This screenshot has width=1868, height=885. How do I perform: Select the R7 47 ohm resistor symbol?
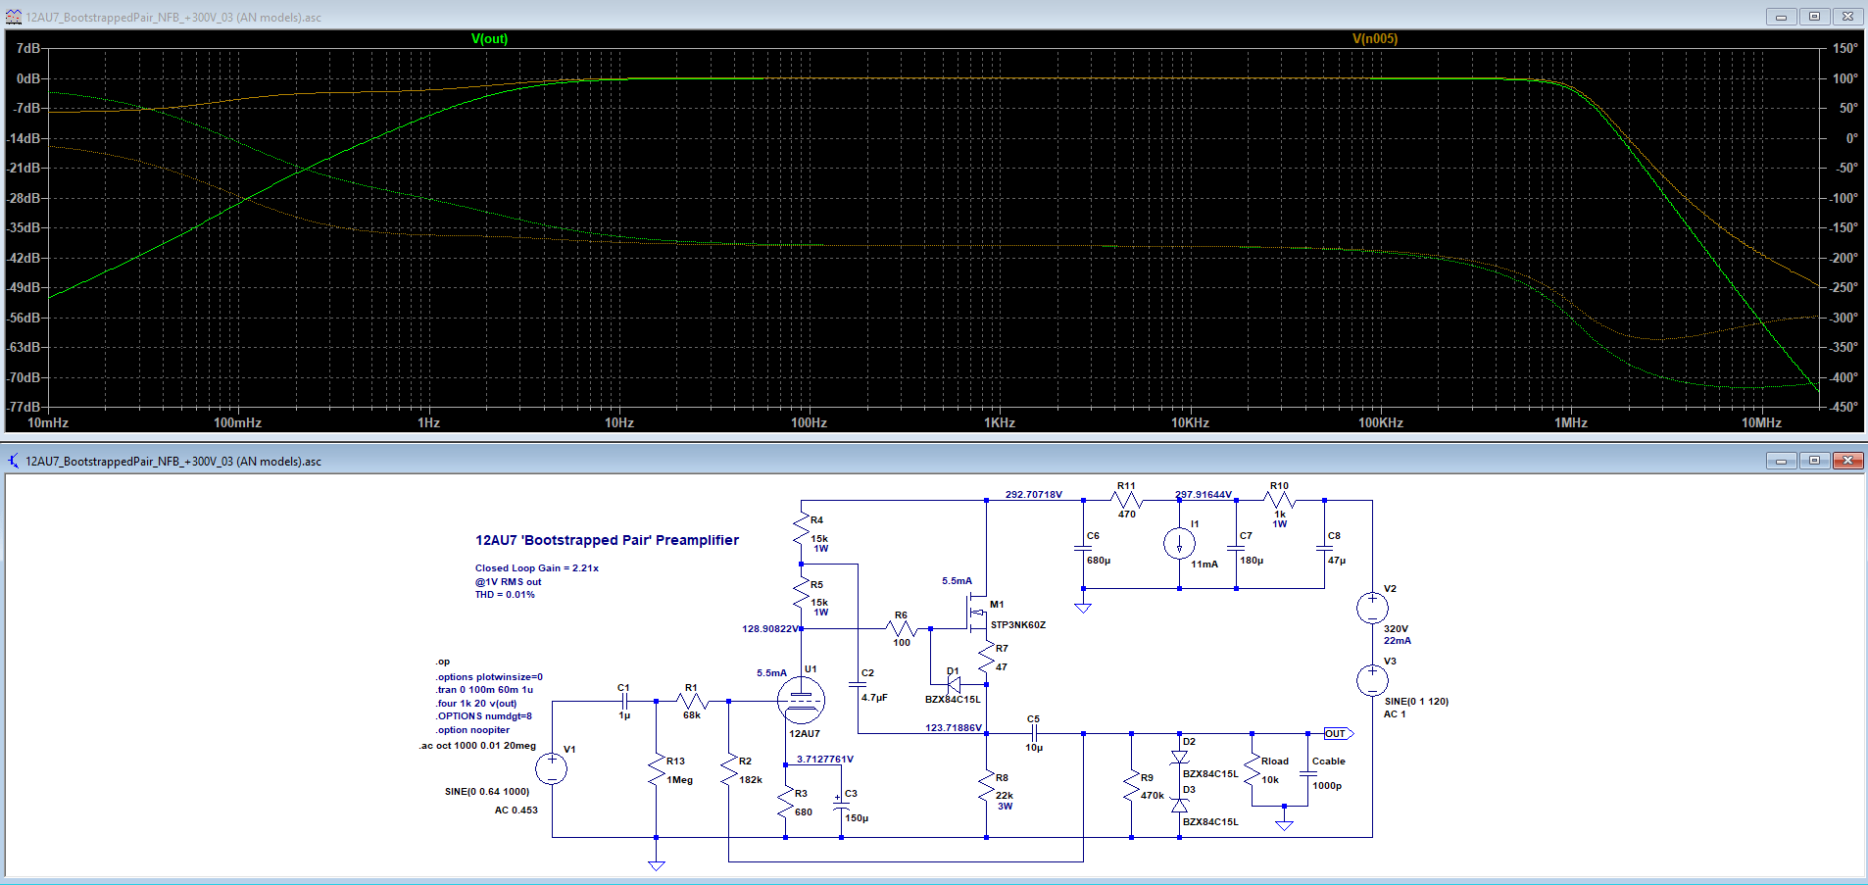pyautogui.click(x=986, y=659)
